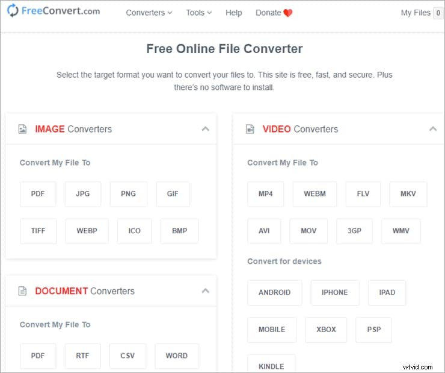Select MKV video format
This screenshot has height=373, width=445.
pos(408,194)
